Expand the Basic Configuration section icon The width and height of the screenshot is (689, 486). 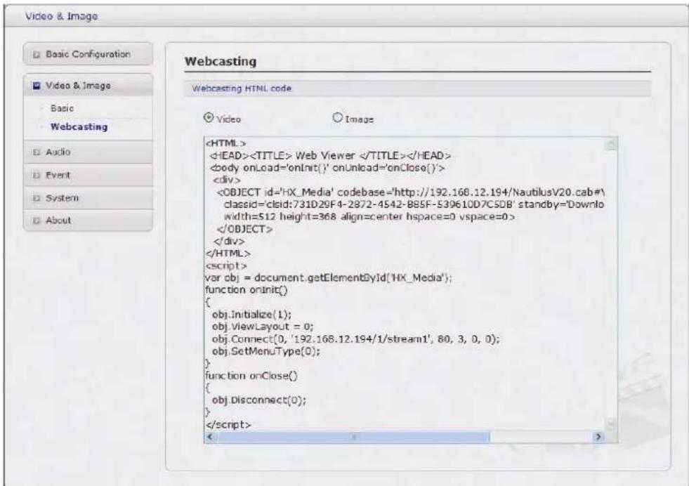(x=37, y=55)
